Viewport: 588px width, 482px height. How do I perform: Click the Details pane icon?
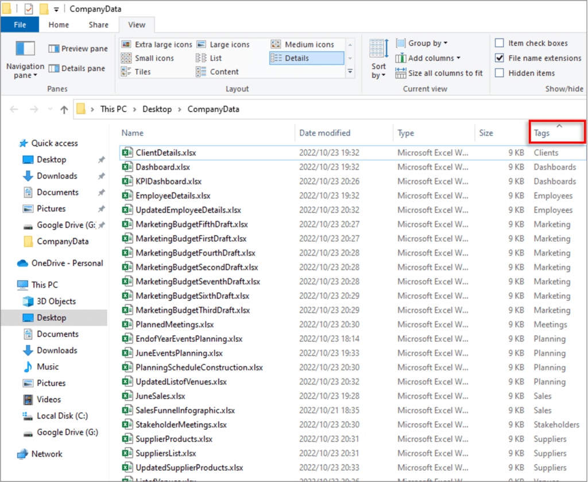pyautogui.click(x=54, y=68)
